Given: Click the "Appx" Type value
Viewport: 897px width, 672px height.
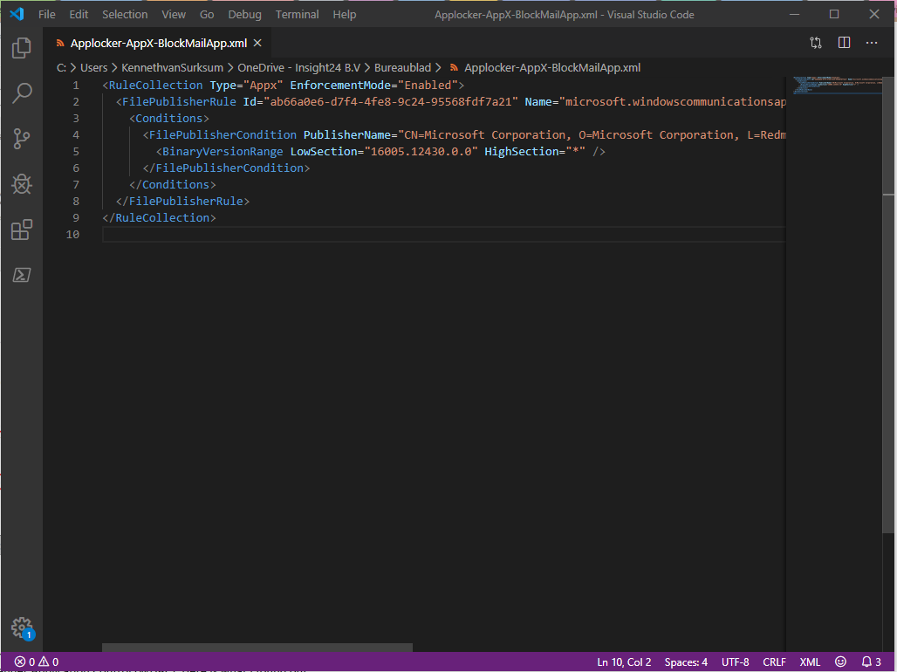Looking at the screenshot, I should 264,86.
